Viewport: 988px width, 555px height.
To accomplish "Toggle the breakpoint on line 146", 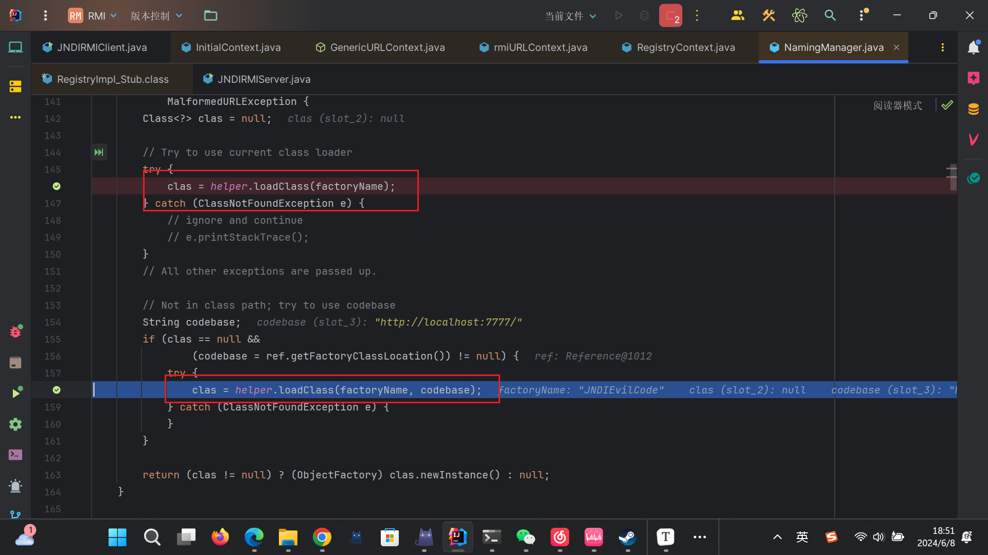I will click(x=57, y=186).
